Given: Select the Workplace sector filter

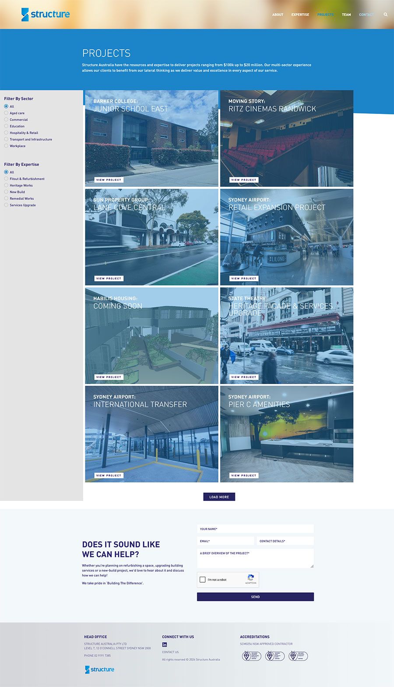Looking at the screenshot, I should 6,146.
